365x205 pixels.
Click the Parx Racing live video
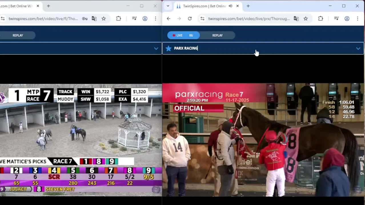[263, 140]
